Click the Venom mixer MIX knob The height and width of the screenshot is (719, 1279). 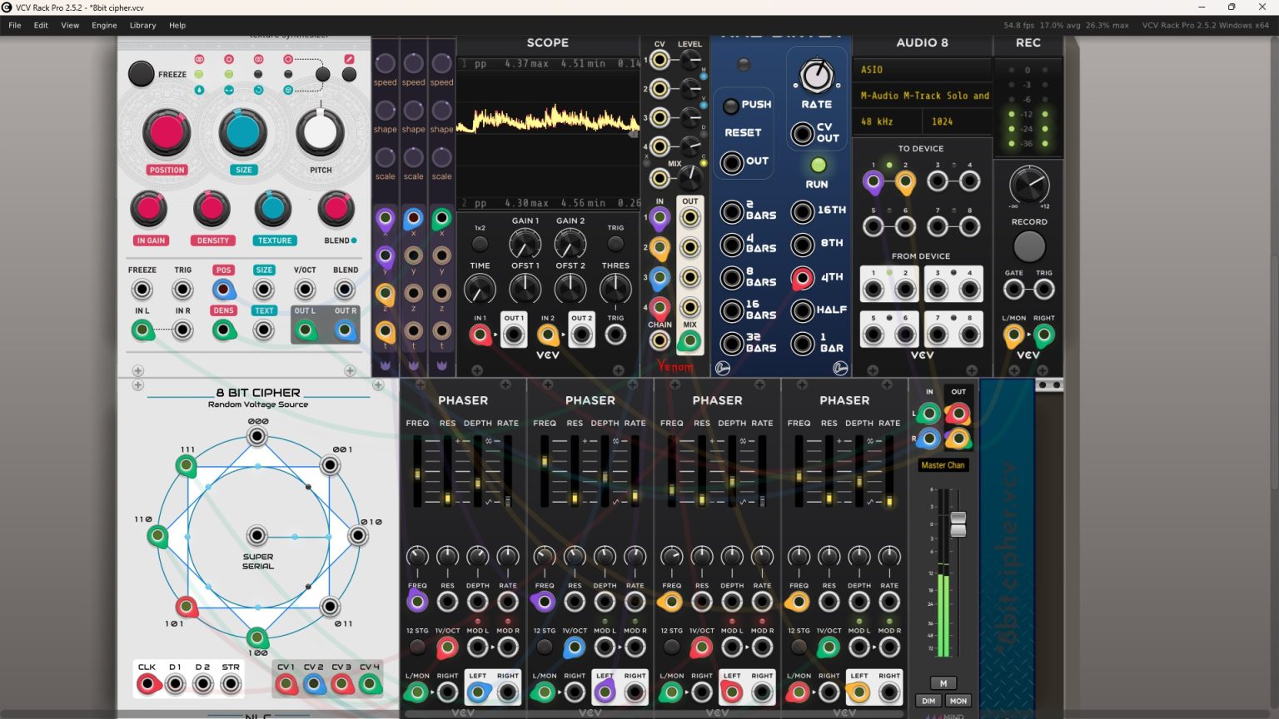tap(690, 177)
